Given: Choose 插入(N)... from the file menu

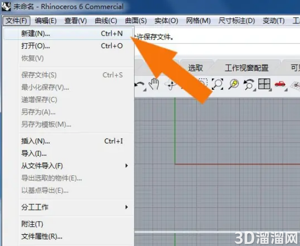Looking at the screenshot, I should point(68,141).
